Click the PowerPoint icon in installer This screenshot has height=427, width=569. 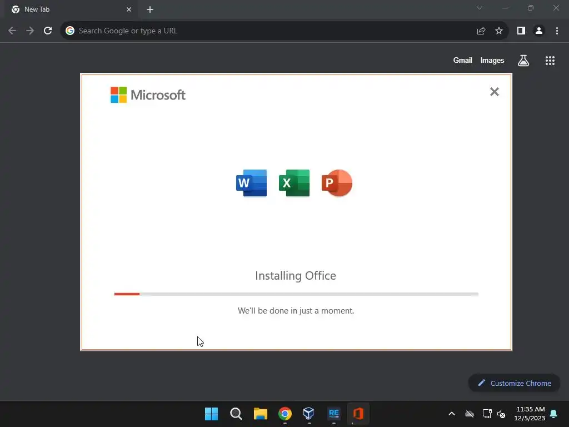pyautogui.click(x=337, y=183)
